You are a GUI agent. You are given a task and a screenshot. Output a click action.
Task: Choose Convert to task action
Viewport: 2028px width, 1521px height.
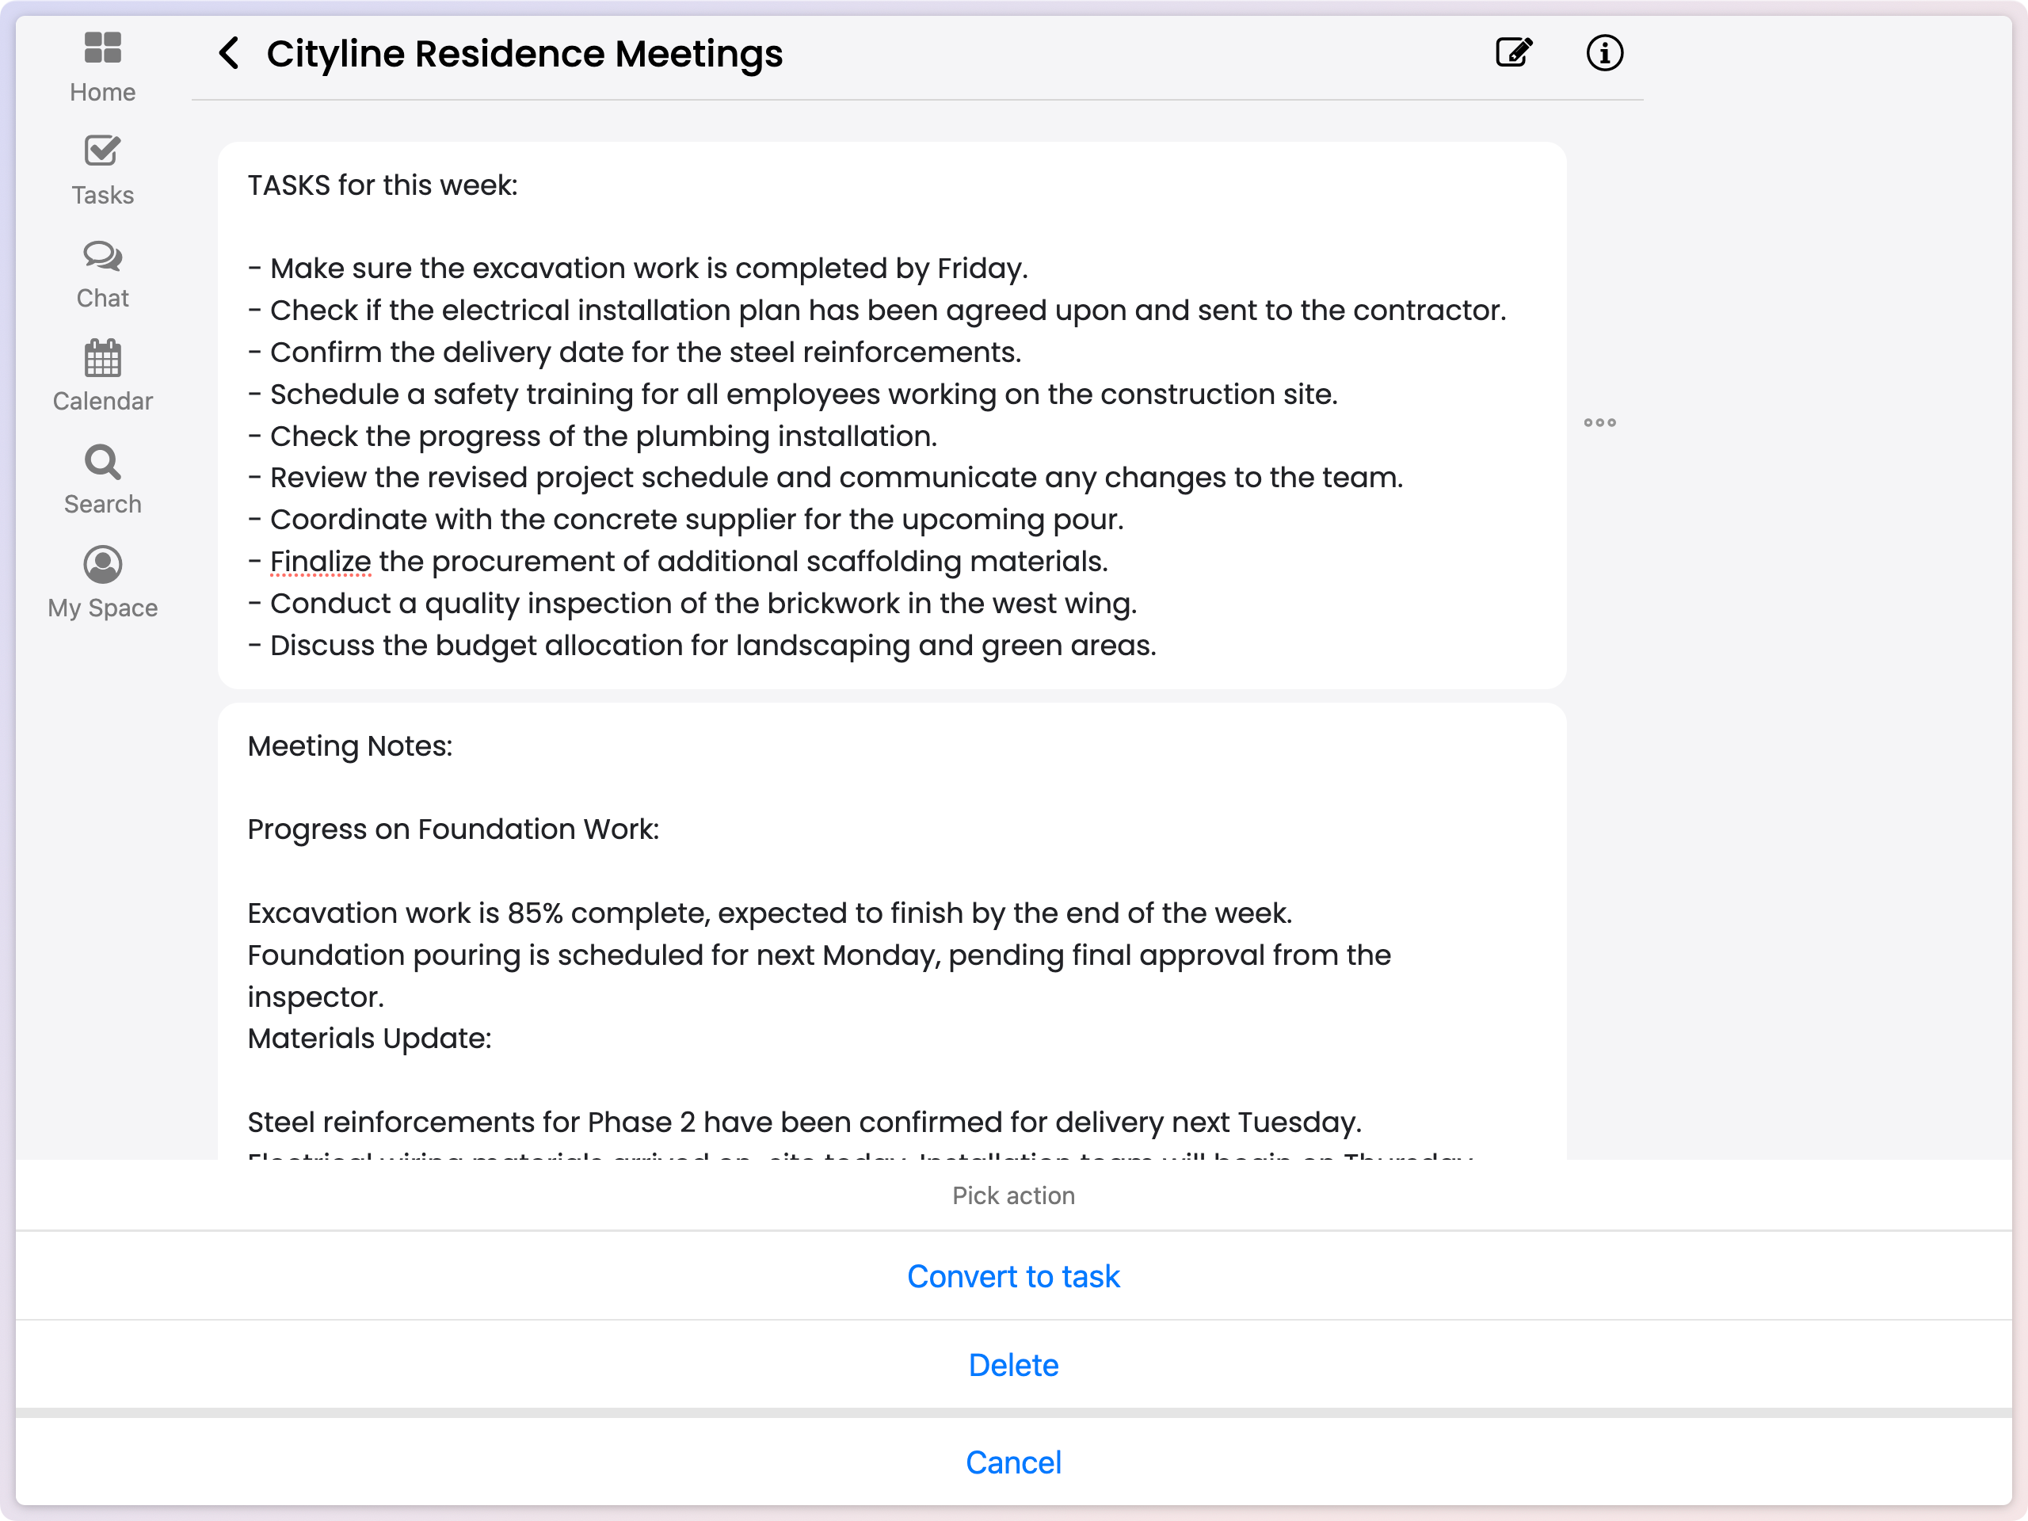(1013, 1276)
